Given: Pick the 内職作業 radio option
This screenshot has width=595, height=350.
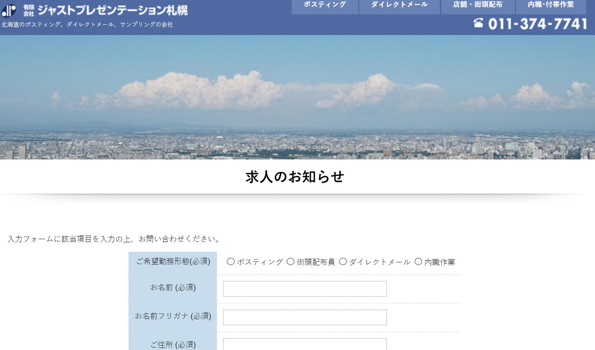Looking at the screenshot, I should (418, 262).
